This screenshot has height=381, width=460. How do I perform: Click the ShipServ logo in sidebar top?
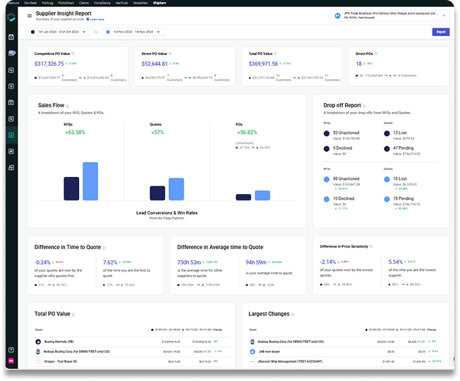pos(11,17)
